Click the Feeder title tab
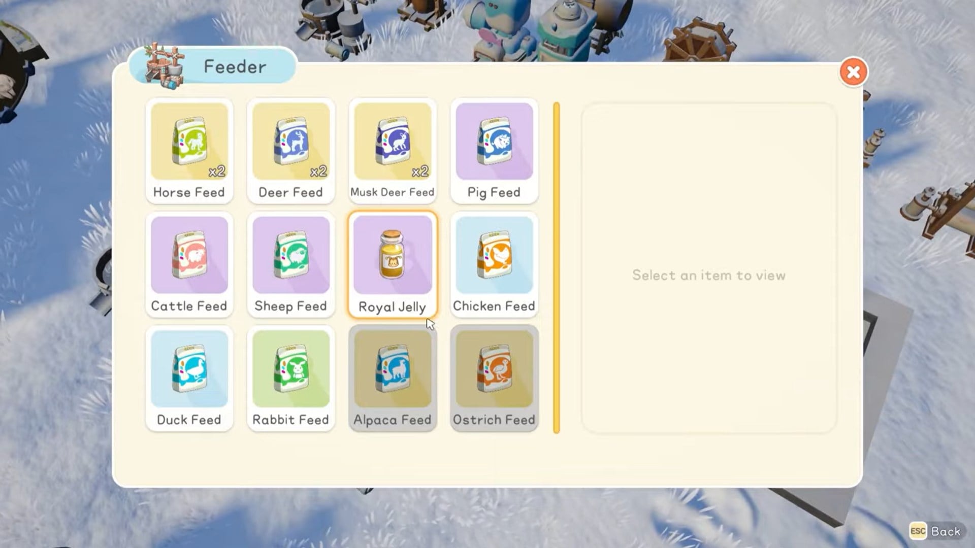Screen dimensions: 975x548 [235, 66]
